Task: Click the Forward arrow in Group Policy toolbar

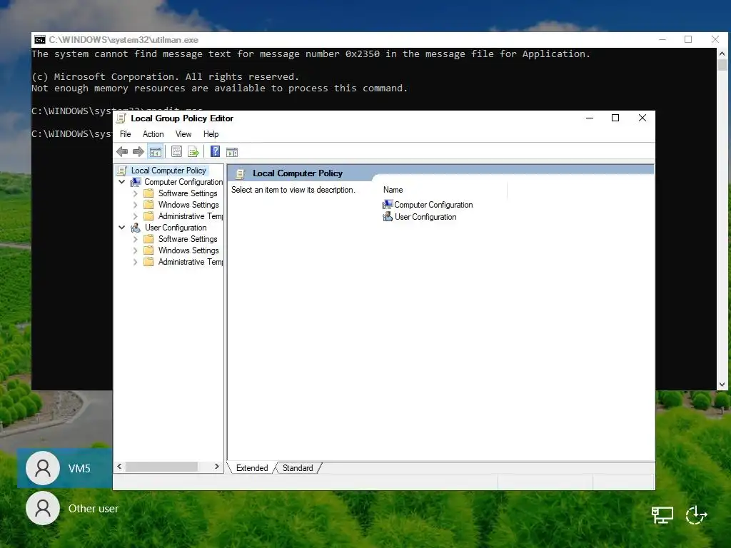Action: (x=138, y=151)
